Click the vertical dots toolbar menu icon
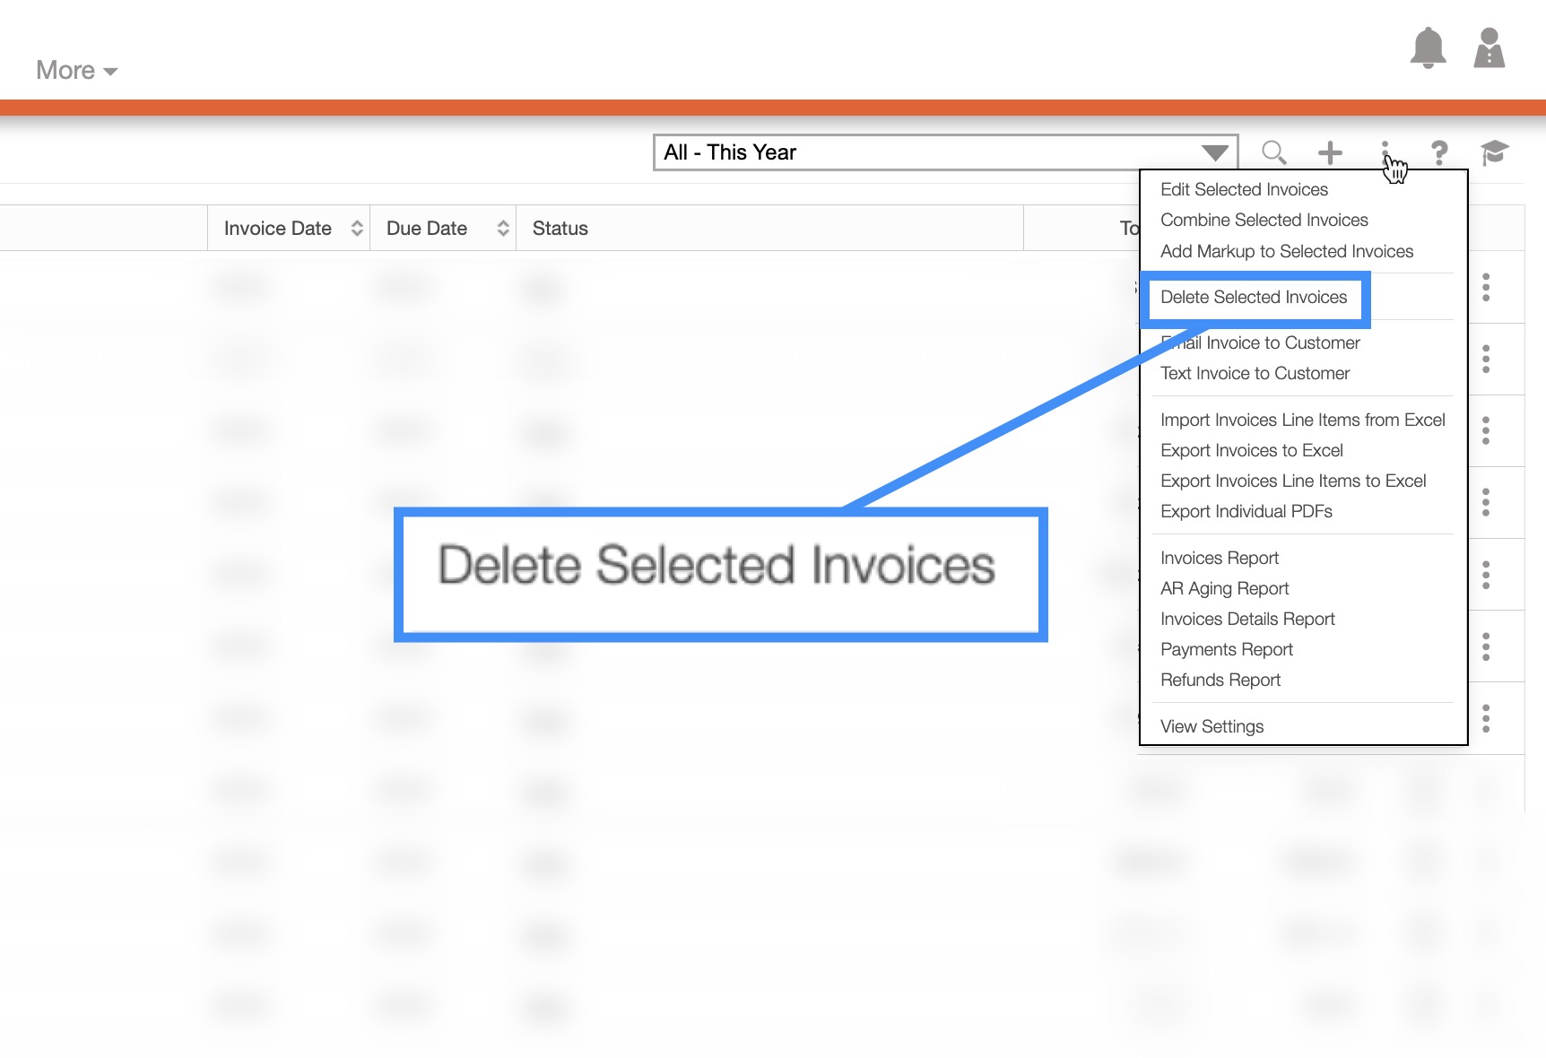This screenshot has width=1546, height=1058. click(1385, 151)
